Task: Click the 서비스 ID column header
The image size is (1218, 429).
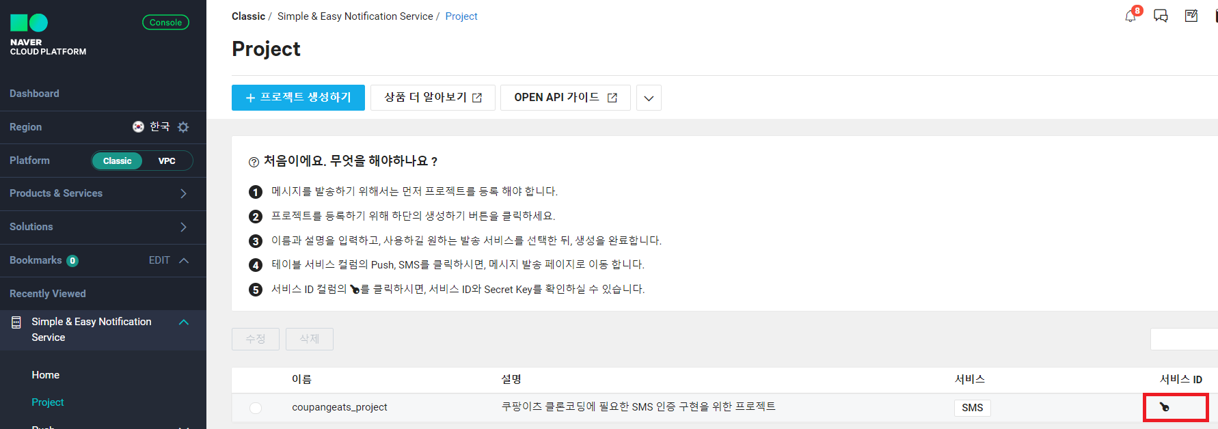Action: [x=1180, y=379]
